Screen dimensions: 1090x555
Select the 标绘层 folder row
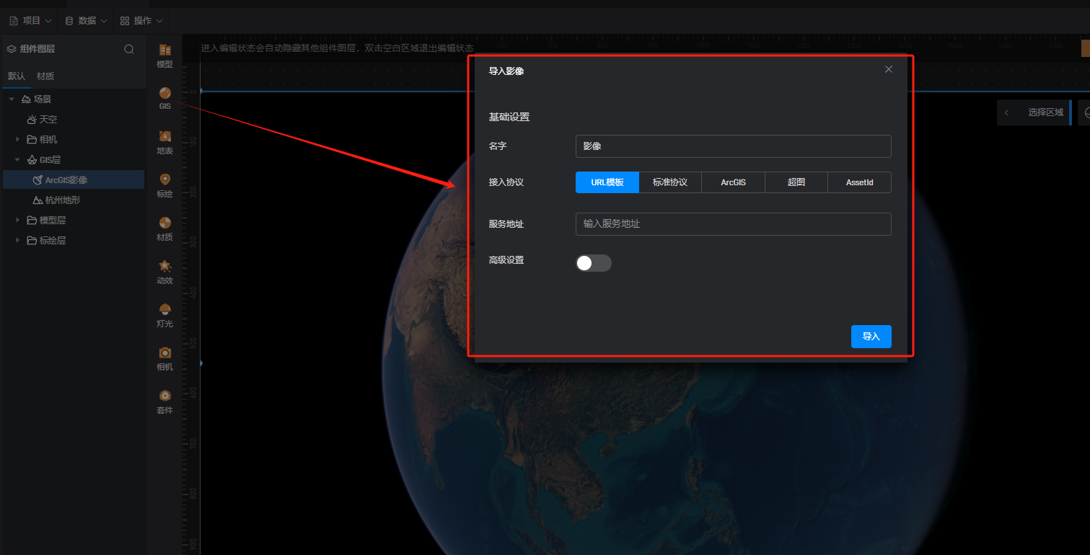74,240
